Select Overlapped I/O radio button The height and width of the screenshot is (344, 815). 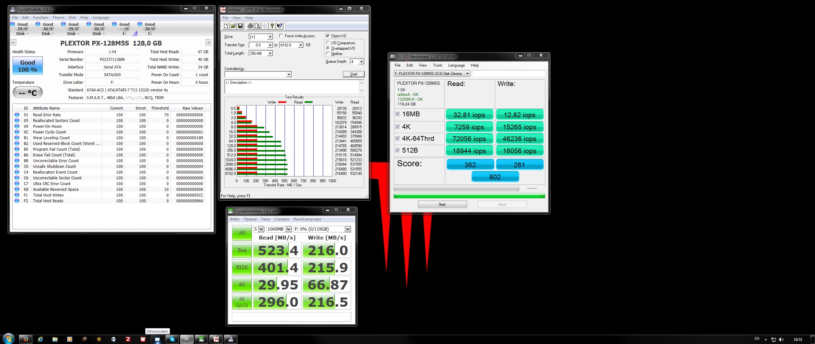click(328, 48)
